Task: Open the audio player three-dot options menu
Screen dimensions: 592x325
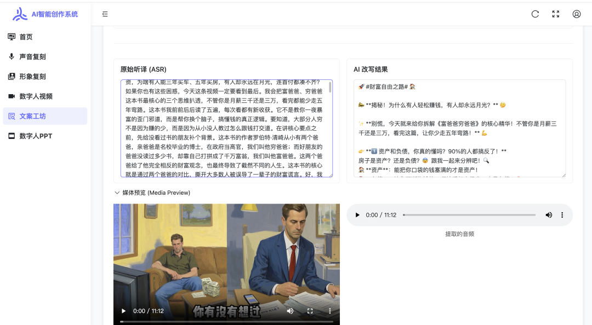Action: tap(562, 215)
